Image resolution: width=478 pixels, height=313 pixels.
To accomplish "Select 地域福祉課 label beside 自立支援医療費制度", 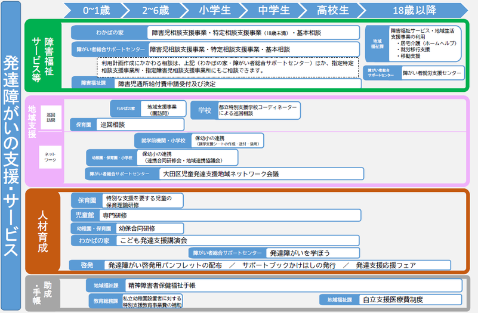I will [340, 300].
